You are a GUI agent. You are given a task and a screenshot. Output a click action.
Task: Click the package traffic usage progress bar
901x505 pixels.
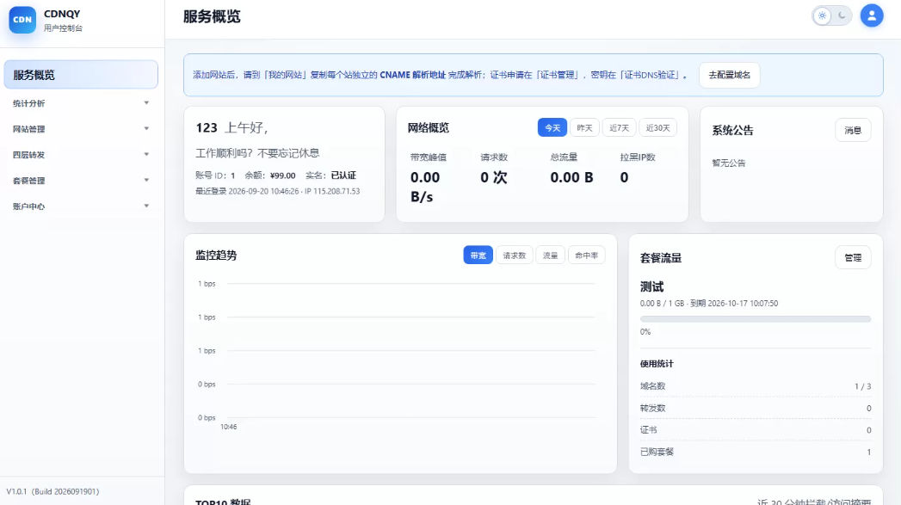pyautogui.click(x=756, y=319)
